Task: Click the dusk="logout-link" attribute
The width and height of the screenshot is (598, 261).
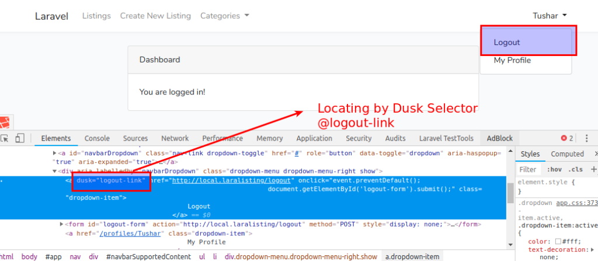Action: [x=112, y=180]
